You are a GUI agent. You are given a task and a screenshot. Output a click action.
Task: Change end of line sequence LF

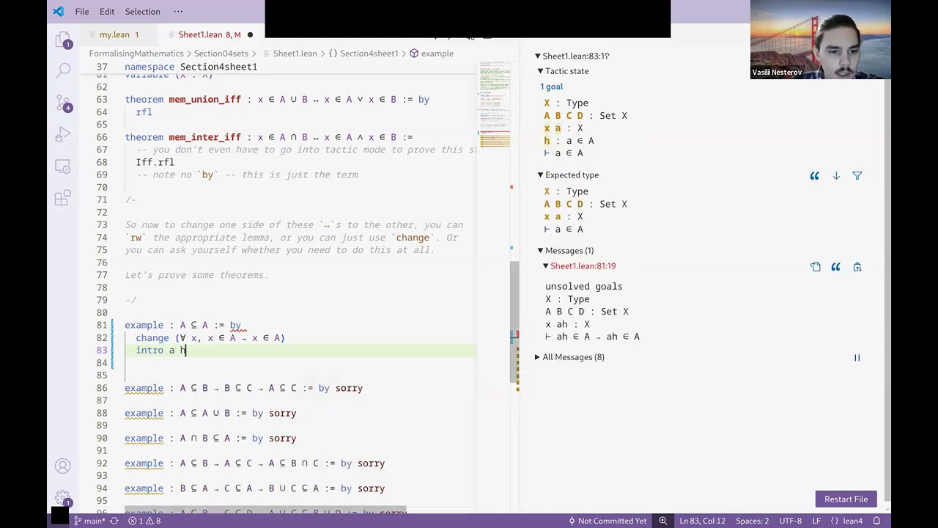point(816,521)
